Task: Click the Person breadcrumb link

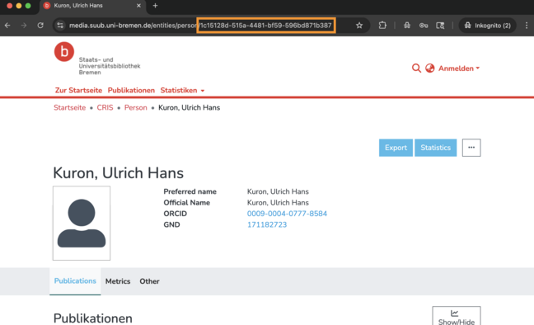Action: tap(135, 108)
